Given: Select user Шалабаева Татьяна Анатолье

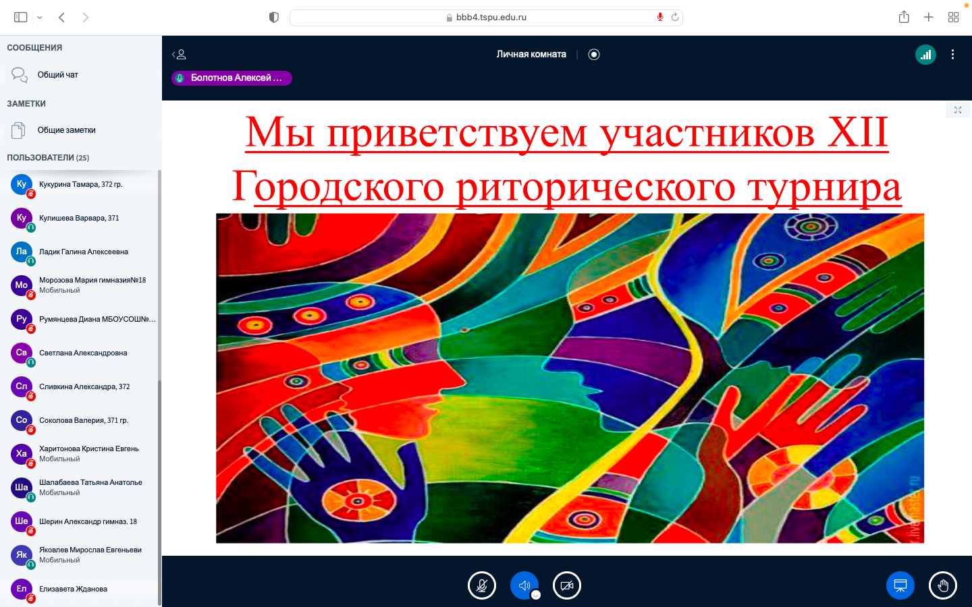Looking at the screenshot, I should pos(80,488).
